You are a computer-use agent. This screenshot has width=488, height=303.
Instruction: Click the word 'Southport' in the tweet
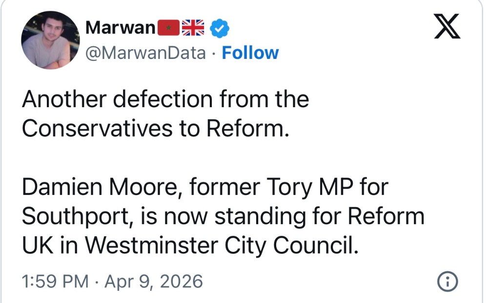(74, 217)
